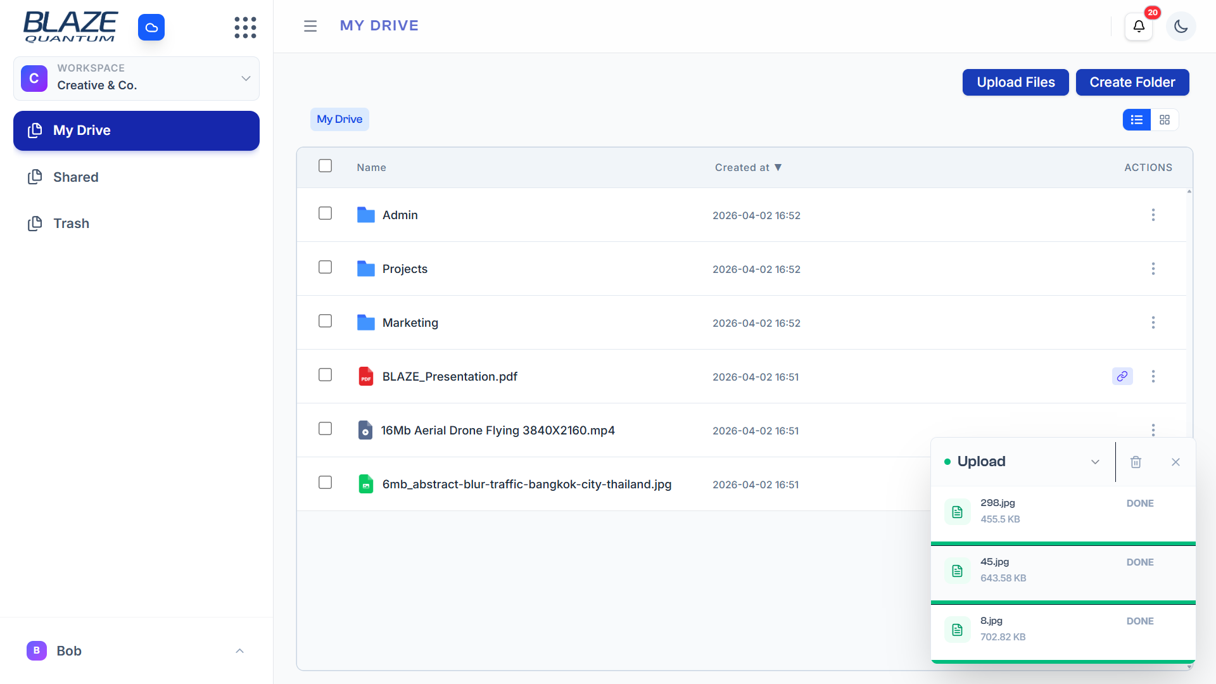Screen dimensions: 1216x684
Task: Check the BLAZE_Presentation.pdf checkbox
Action: click(325, 375)
